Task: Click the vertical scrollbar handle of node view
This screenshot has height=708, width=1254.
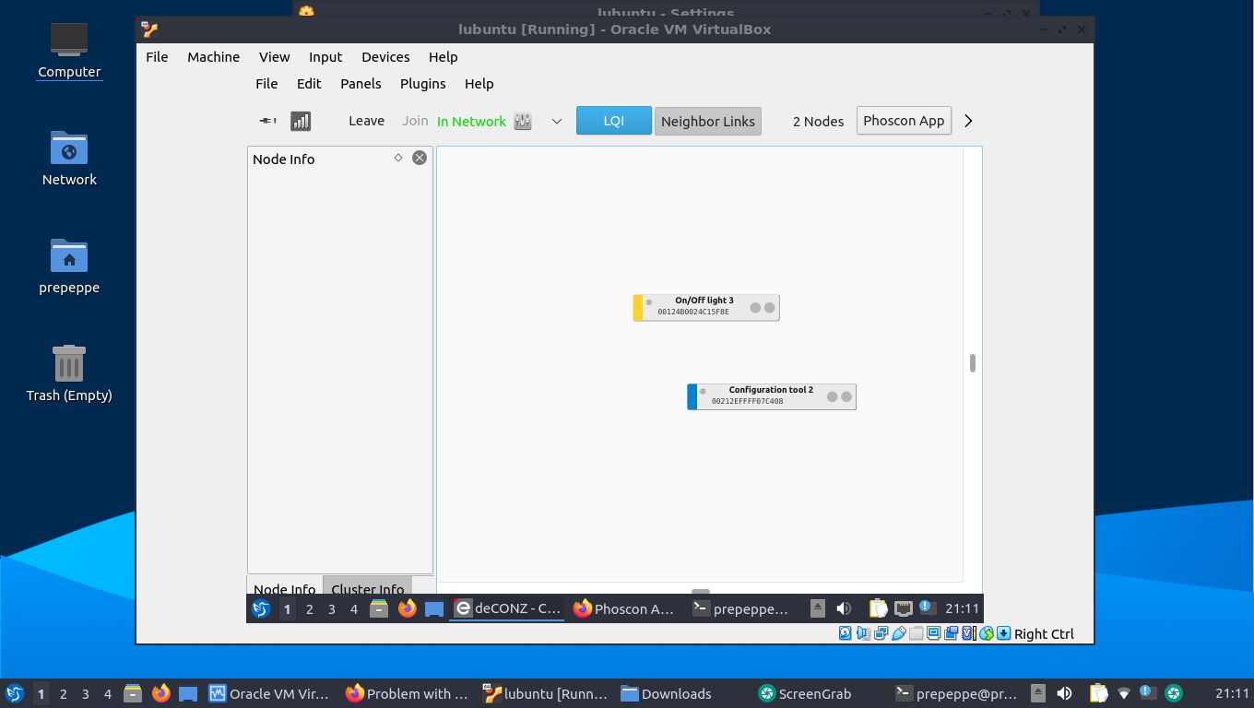Action: point(973,363)
